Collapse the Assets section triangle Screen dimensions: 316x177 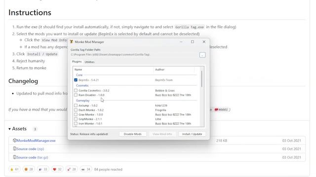coord(9,129)
